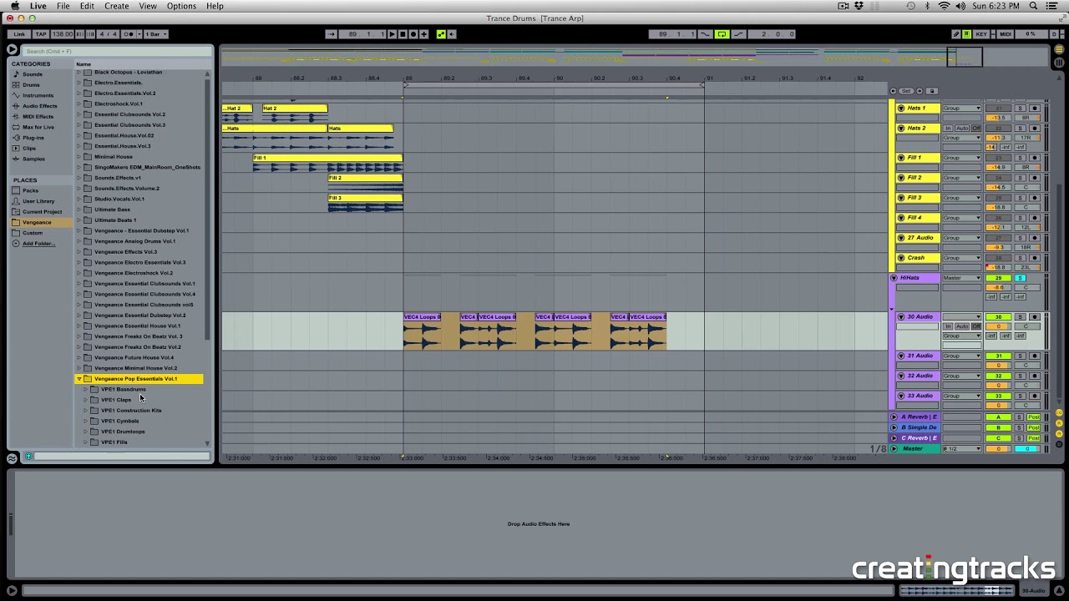The height and width of the screenshot is (601, 1069).
Task: Start playback with the Play button
Action: pyautogui.click(x=392, y=34)
